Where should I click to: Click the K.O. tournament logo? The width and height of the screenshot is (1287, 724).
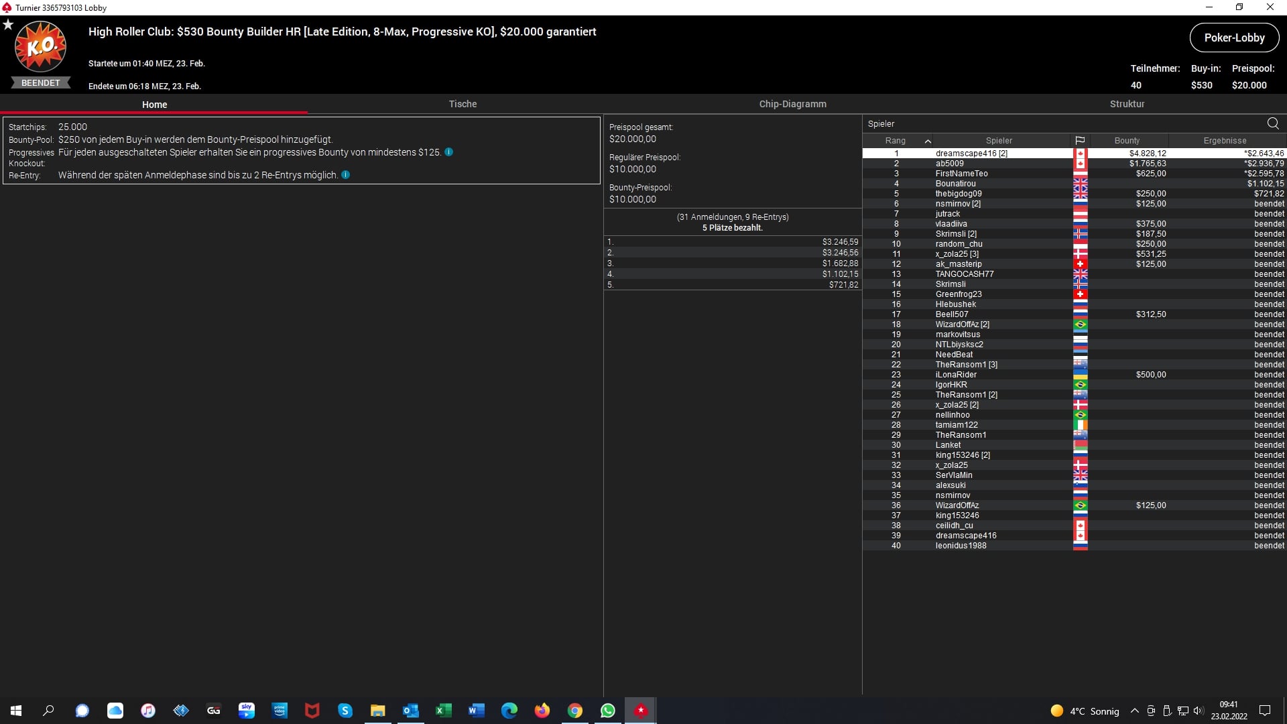coord(40,47)
